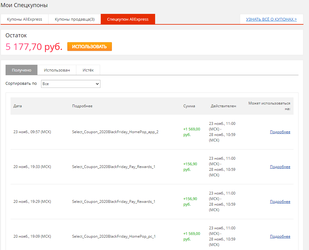Select date 20 нояб., 19:09 (МСК)
The width and height of the screenshot is (309, 250).
coord(32,236)
